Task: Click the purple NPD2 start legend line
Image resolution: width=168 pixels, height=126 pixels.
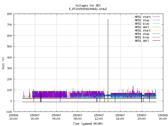Action: coord(156,17)
